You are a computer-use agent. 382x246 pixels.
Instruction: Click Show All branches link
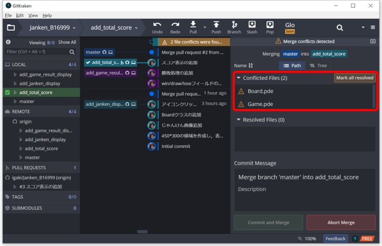click(x=67, y=42)
